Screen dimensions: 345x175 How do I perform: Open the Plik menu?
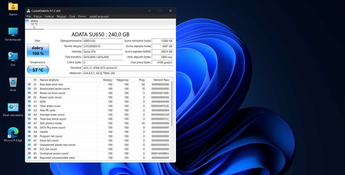click(x=29, y=17)
